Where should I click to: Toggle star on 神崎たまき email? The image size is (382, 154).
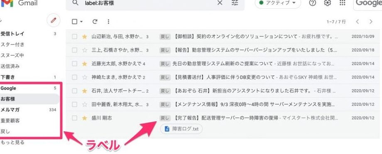pos(85,78)
